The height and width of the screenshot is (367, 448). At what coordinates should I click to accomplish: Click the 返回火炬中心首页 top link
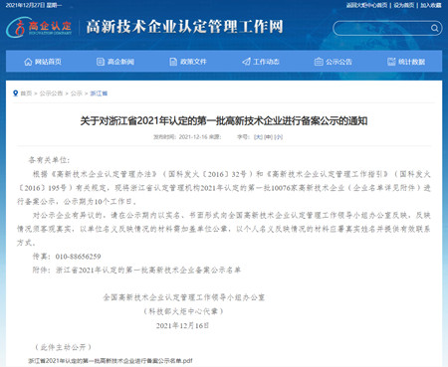[x=367, y=5]
